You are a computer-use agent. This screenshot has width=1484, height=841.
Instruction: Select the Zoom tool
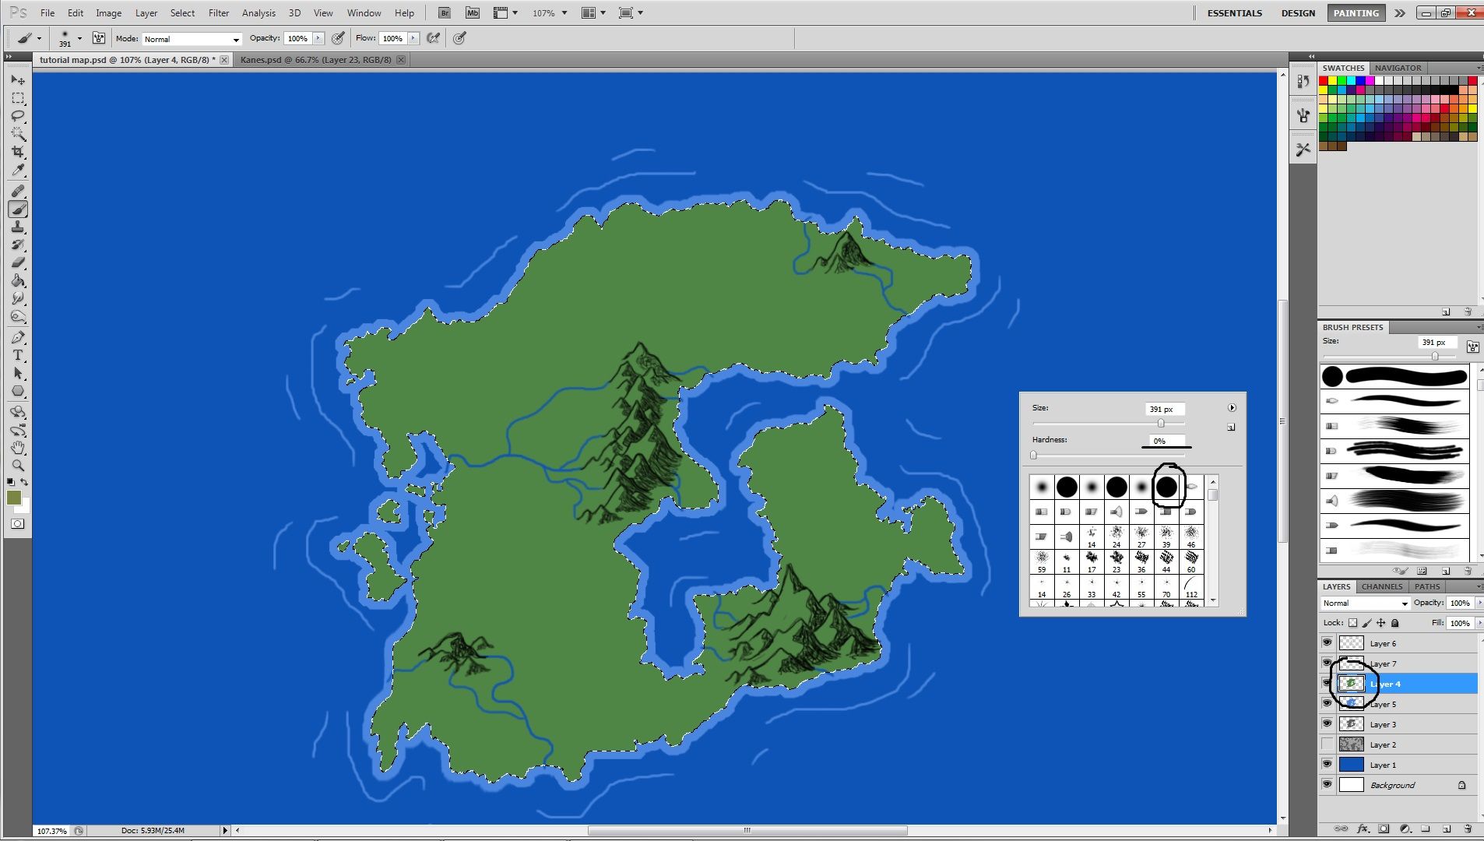(x=19, y=464)
